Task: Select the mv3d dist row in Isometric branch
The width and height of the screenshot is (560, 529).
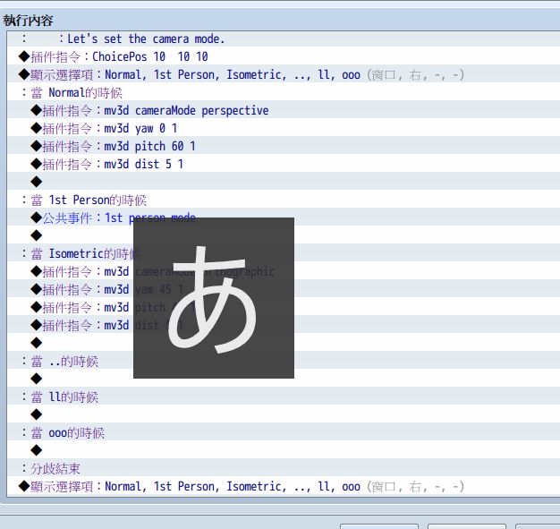Action: coord(284,325)
